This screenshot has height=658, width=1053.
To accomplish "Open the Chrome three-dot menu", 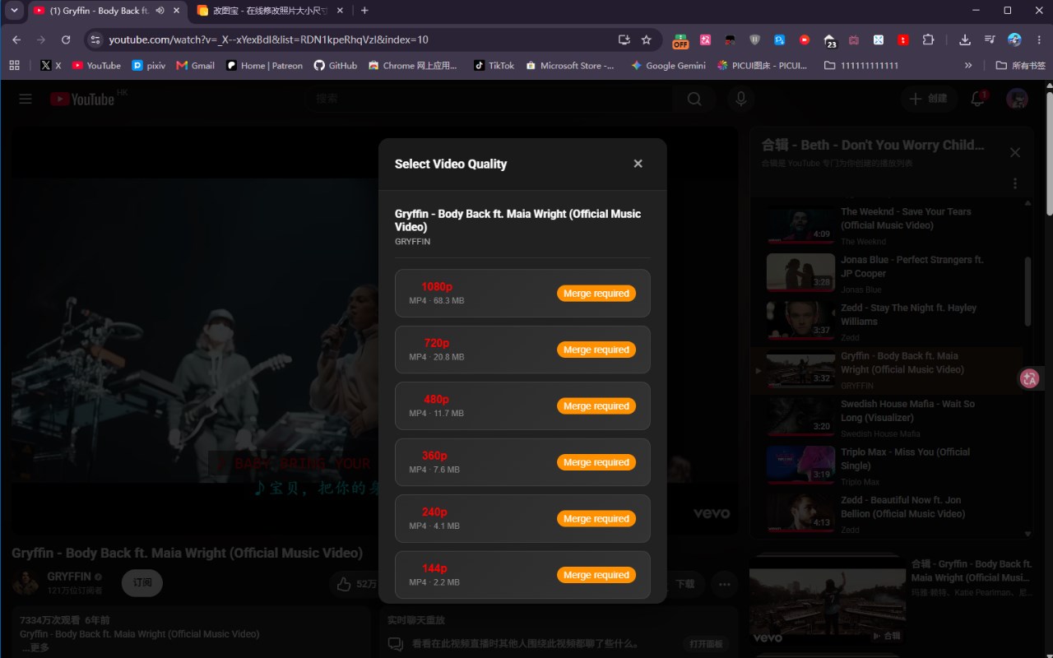I will (1038, 39).
